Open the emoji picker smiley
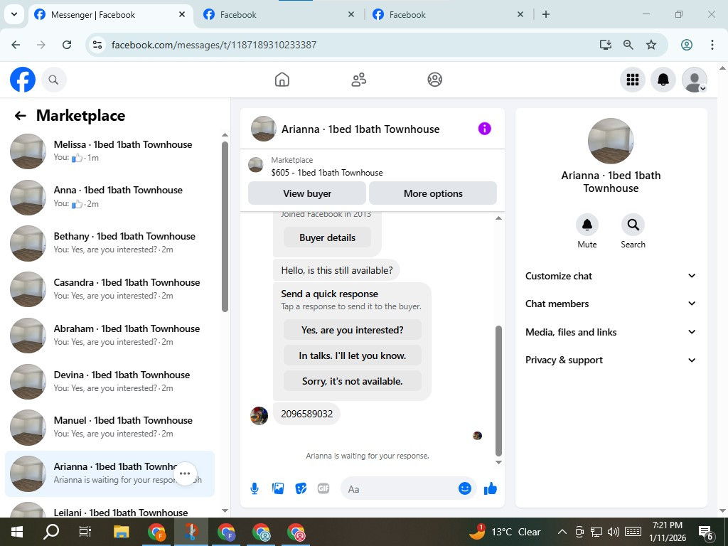This screenshot has width=728, height=546. pos(465,488)
